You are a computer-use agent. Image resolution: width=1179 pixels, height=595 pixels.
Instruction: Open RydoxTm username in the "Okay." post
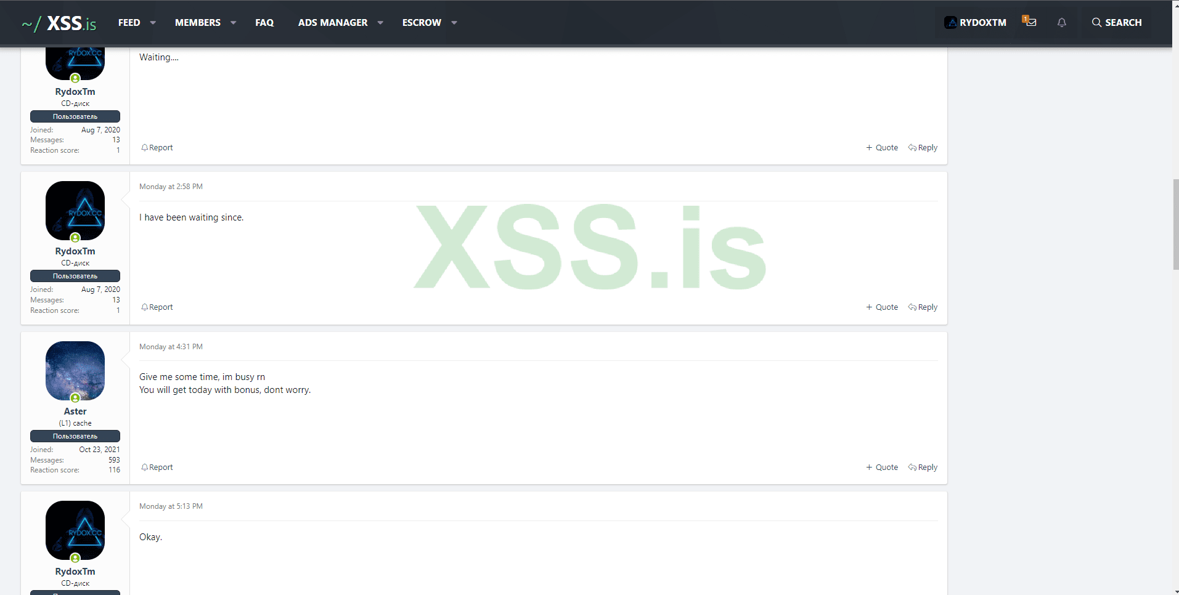[x=75, y=572]
